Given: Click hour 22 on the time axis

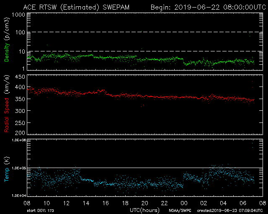Looking at the screenshot, I should pos(164,203).
